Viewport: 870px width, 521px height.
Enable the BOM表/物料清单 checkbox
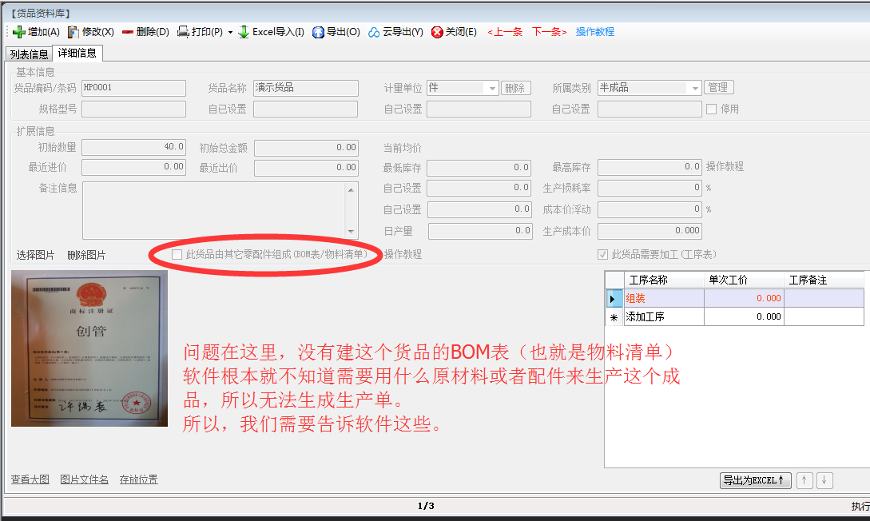click(177, 254)
